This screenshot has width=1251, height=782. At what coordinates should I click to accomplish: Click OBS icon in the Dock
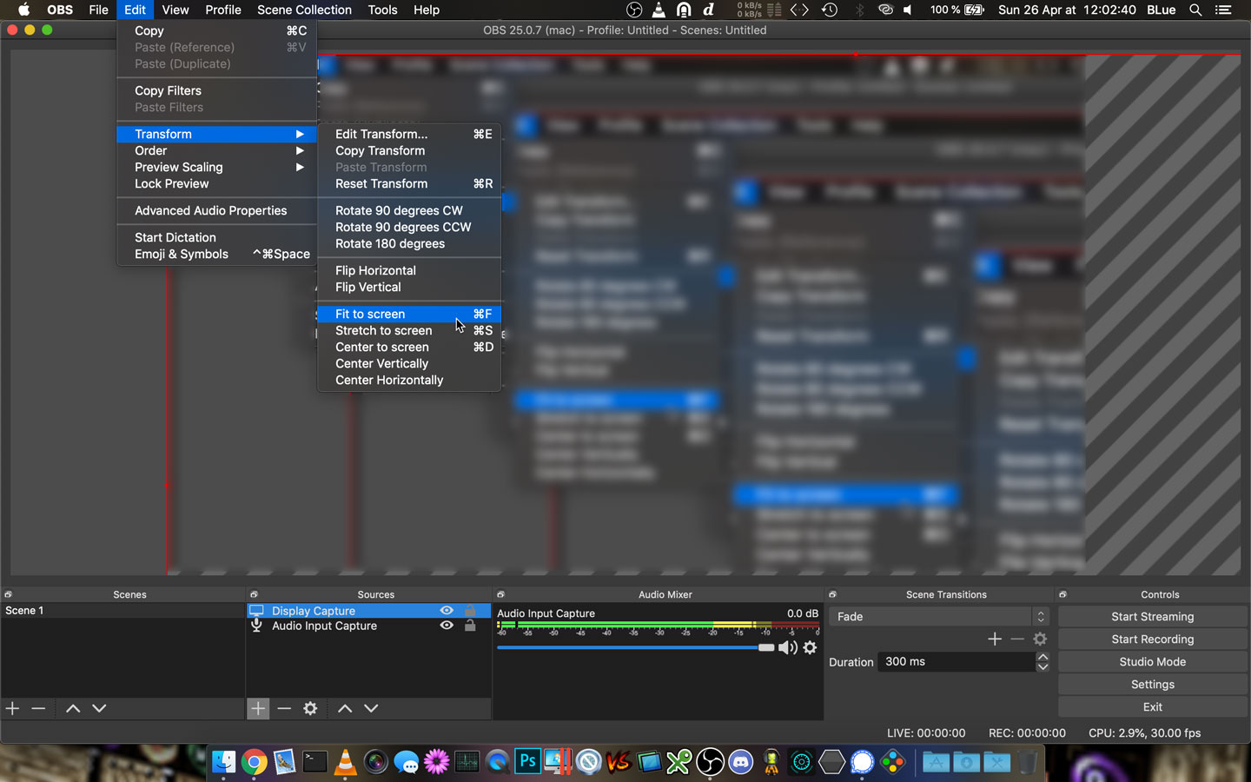click(710, 762)
